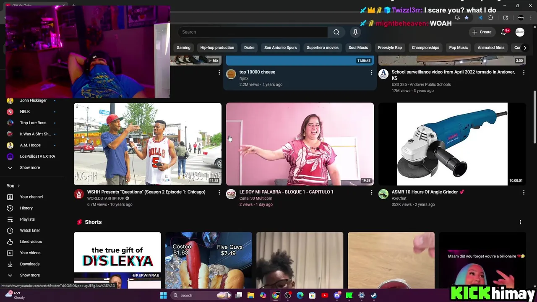Open options menu for WSHH Questions video

219,193
